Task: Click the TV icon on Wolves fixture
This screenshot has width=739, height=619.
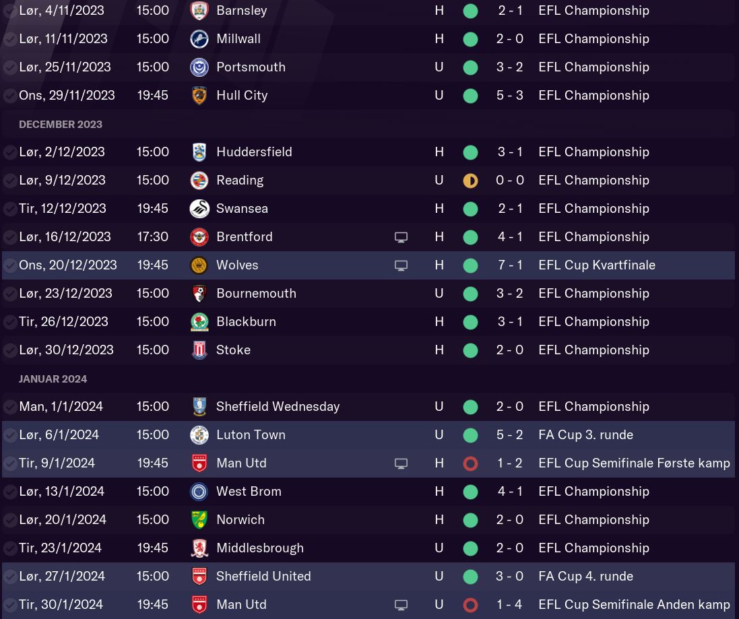Action: point(401,265)
